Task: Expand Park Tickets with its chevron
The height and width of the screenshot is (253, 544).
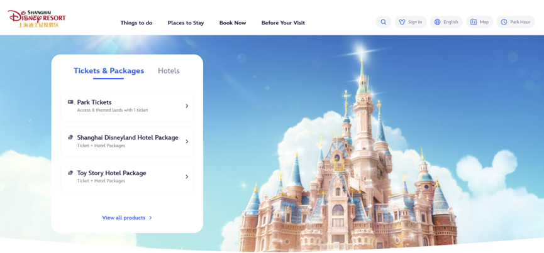Action: 187,106
